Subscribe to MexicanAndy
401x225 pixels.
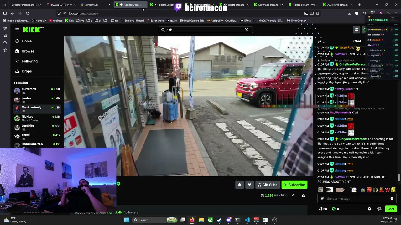(294, 185)
